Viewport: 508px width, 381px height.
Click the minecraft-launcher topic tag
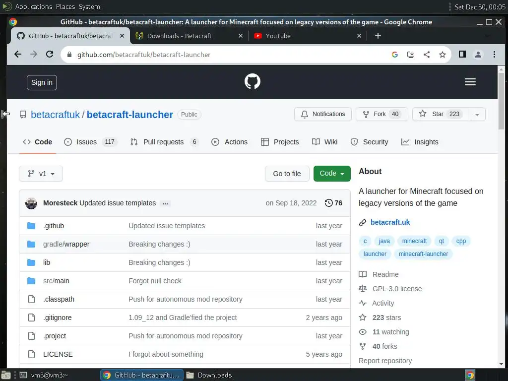(423, 254)
